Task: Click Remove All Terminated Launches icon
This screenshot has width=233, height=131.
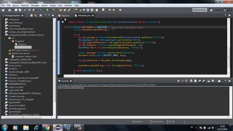Action: 186,81
